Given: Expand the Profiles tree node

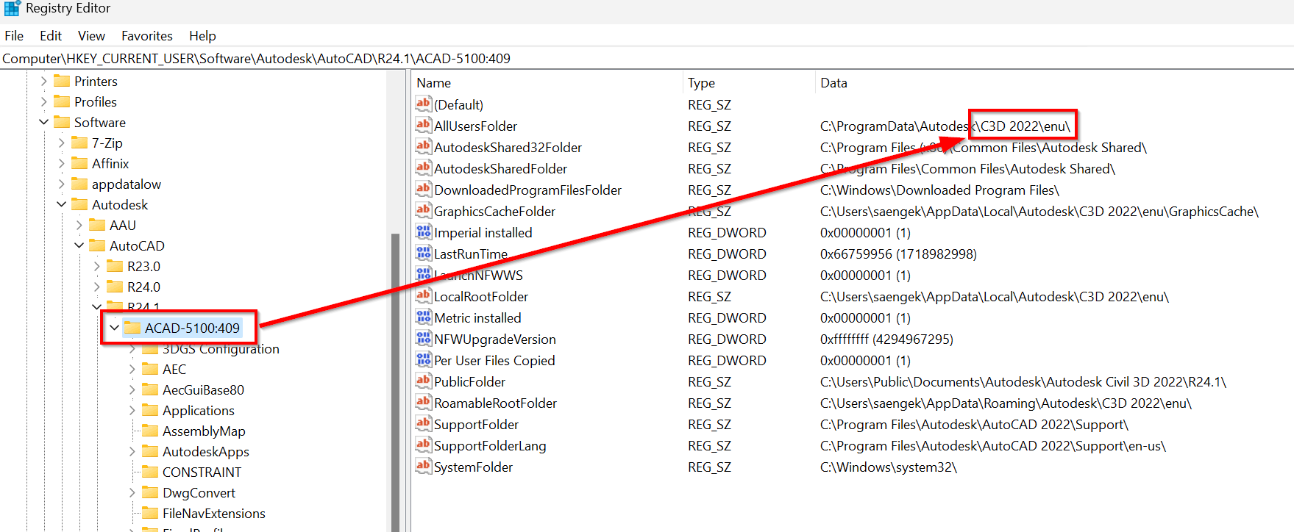Looking at the screenshot, I should tap(44, 101).
